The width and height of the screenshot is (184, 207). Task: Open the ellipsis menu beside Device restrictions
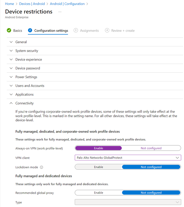coord(60,12)
